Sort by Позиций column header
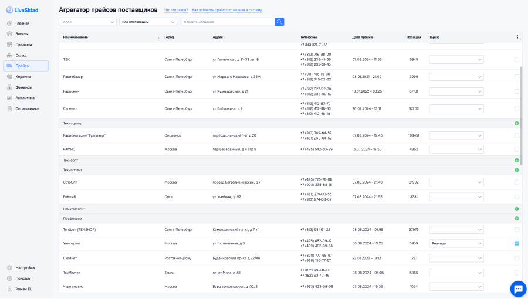 [x=414, y=38]
